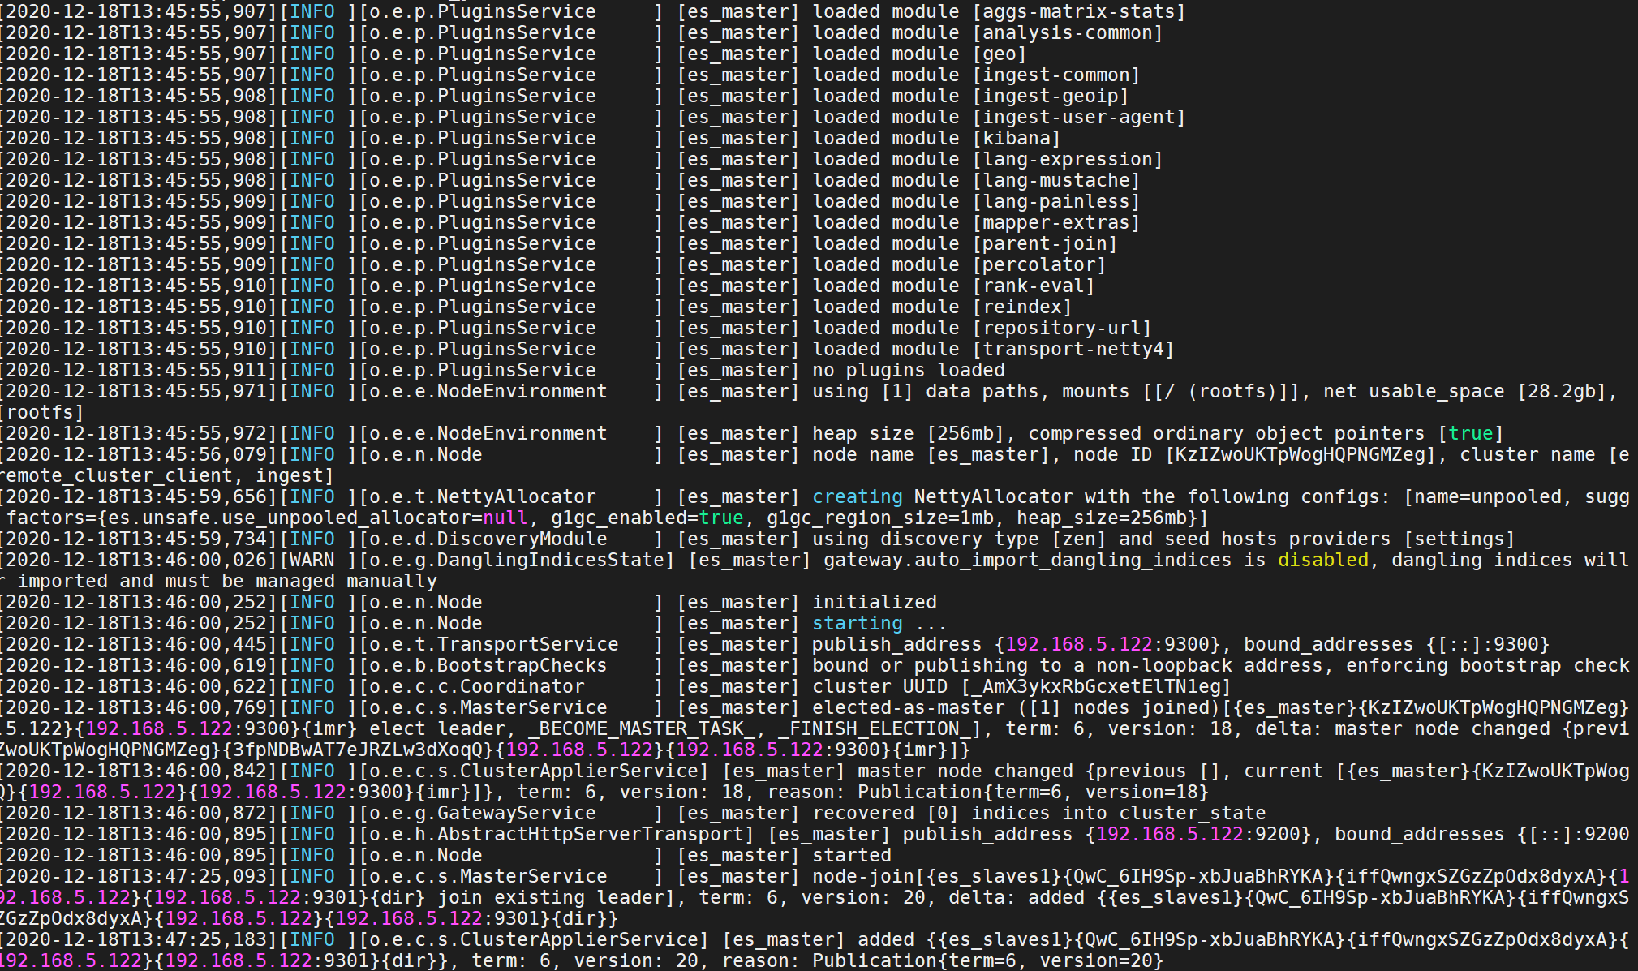Screen dimensions: 1638x971
Task: Click the mapper-extras module name
Action: pos(1055,223)
